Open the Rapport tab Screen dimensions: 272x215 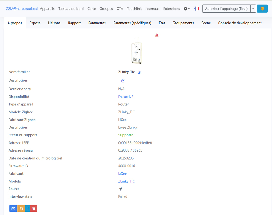74,23
